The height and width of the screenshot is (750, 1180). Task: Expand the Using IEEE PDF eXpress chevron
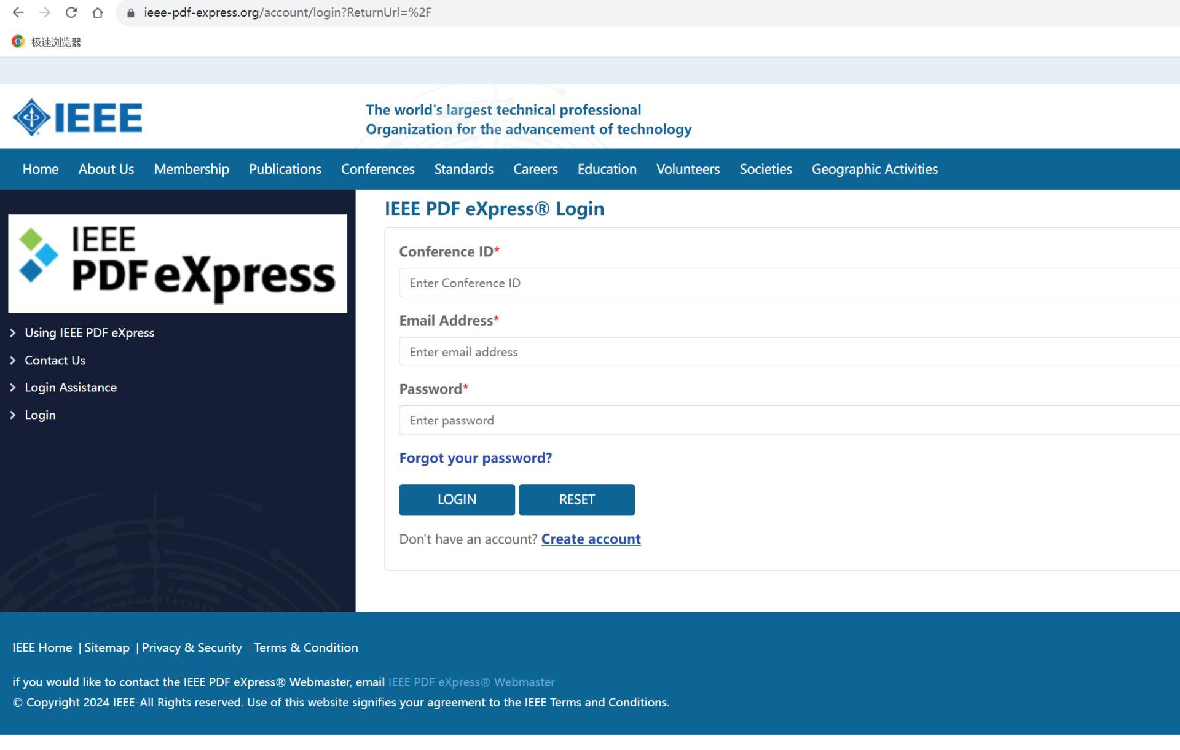coord(13,333)
